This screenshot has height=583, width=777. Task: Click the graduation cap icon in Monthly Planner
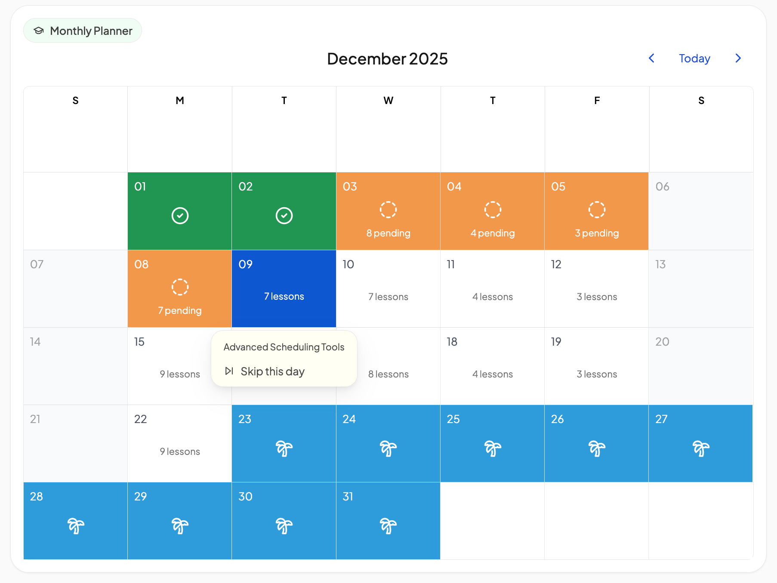tap(39, 31)
